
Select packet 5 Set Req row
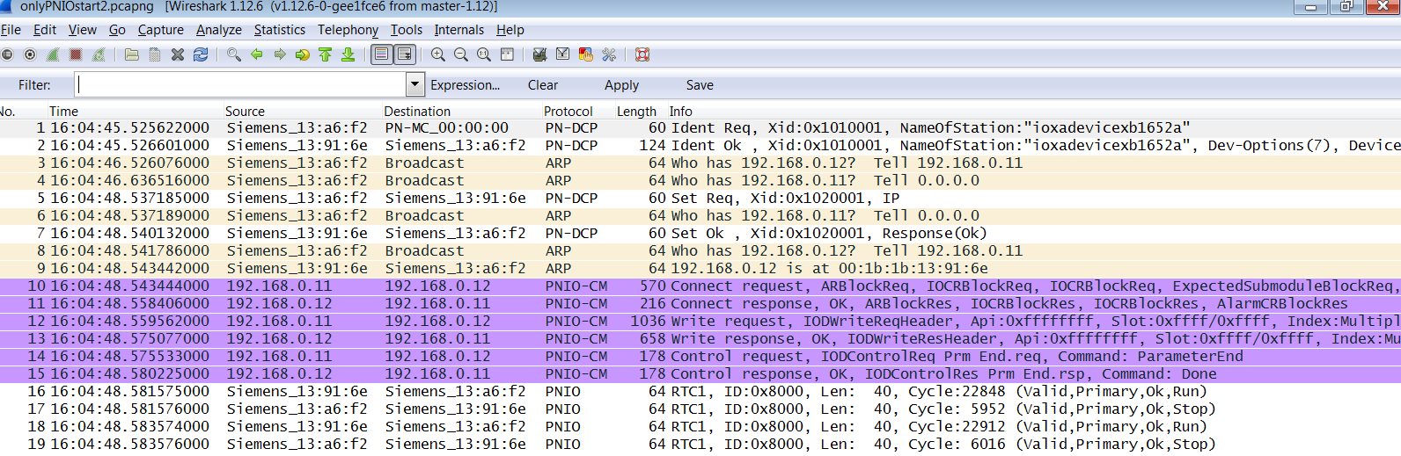700,198
